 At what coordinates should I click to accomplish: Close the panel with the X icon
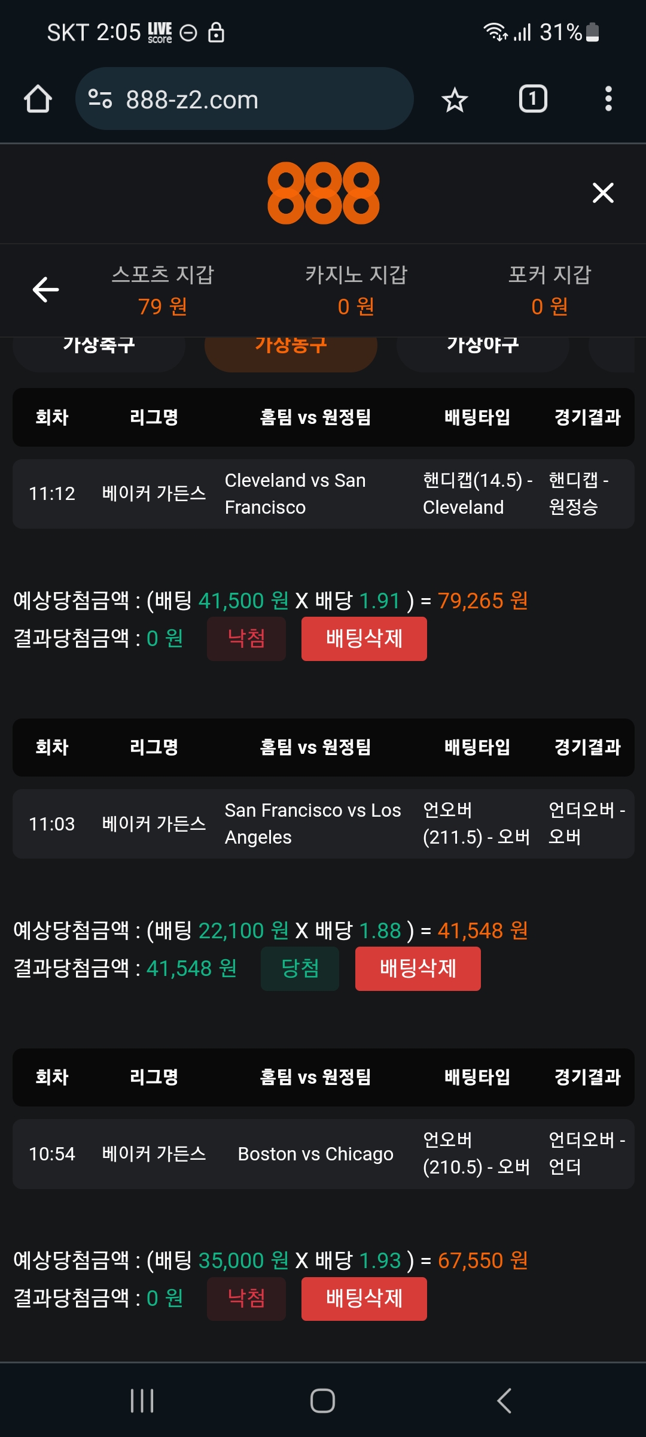pos(603,193)
